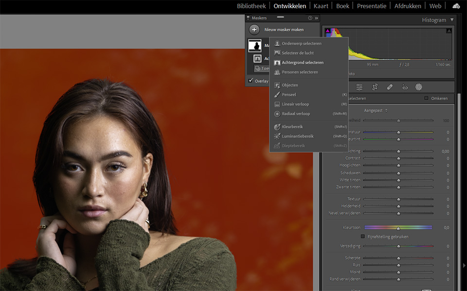Open the Web module
Screen dimensions: 467x291
point(435,6)
